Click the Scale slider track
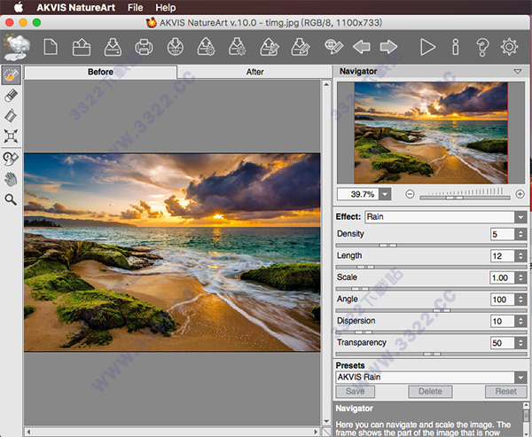 click(x=431, y=289)
